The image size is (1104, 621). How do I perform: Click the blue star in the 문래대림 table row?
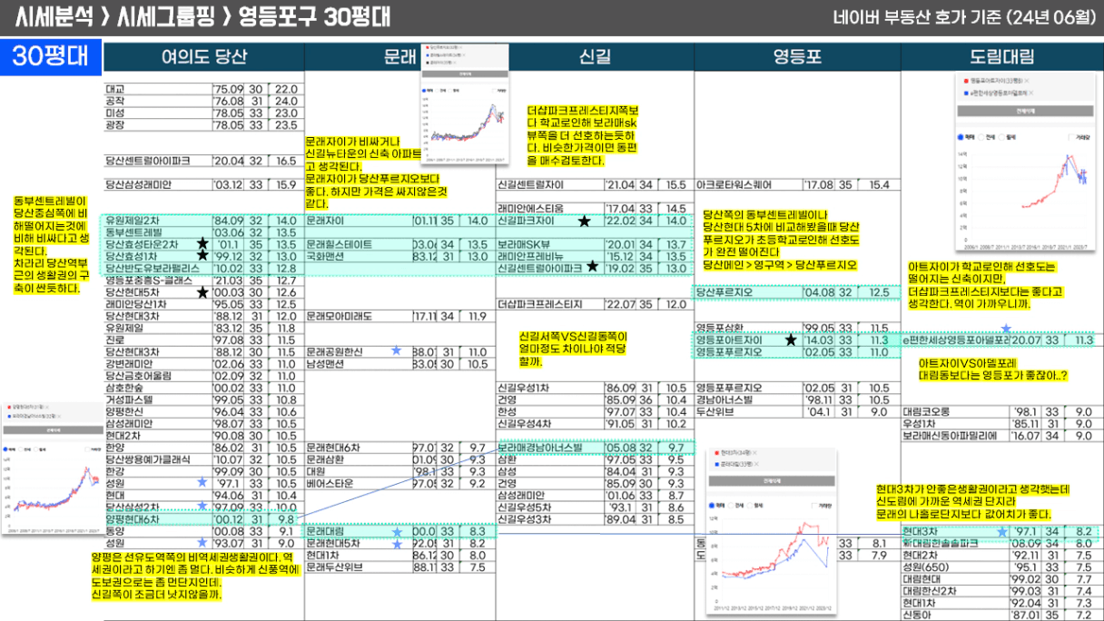[396, 531]
